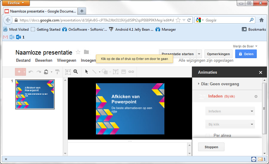The height and width of the screenshot is (164, 269).
Task: Open the Manager bookmark
Action: (166, 30)
